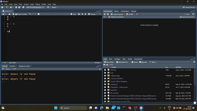Toggle the Source on Save checkbox

point(16,14)
